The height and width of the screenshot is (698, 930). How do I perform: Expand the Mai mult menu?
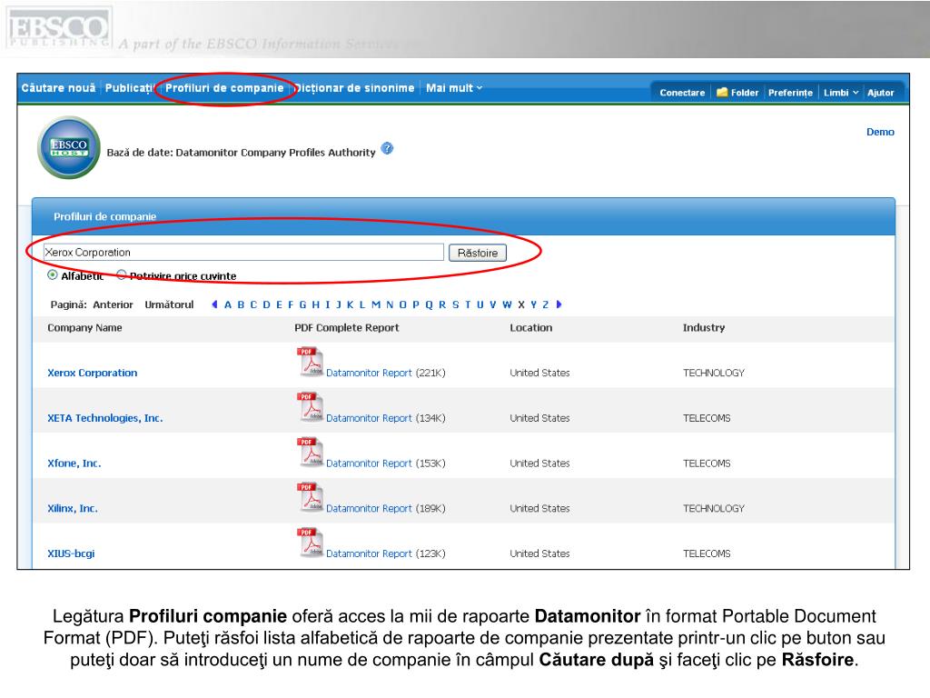click(454, 88)
